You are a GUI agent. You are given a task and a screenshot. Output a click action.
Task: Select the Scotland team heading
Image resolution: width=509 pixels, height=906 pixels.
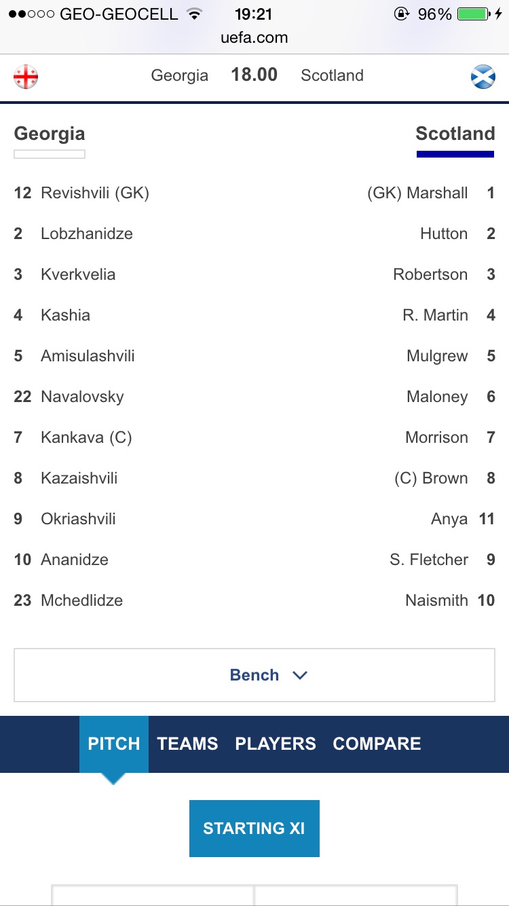click(x=455, y=134)
